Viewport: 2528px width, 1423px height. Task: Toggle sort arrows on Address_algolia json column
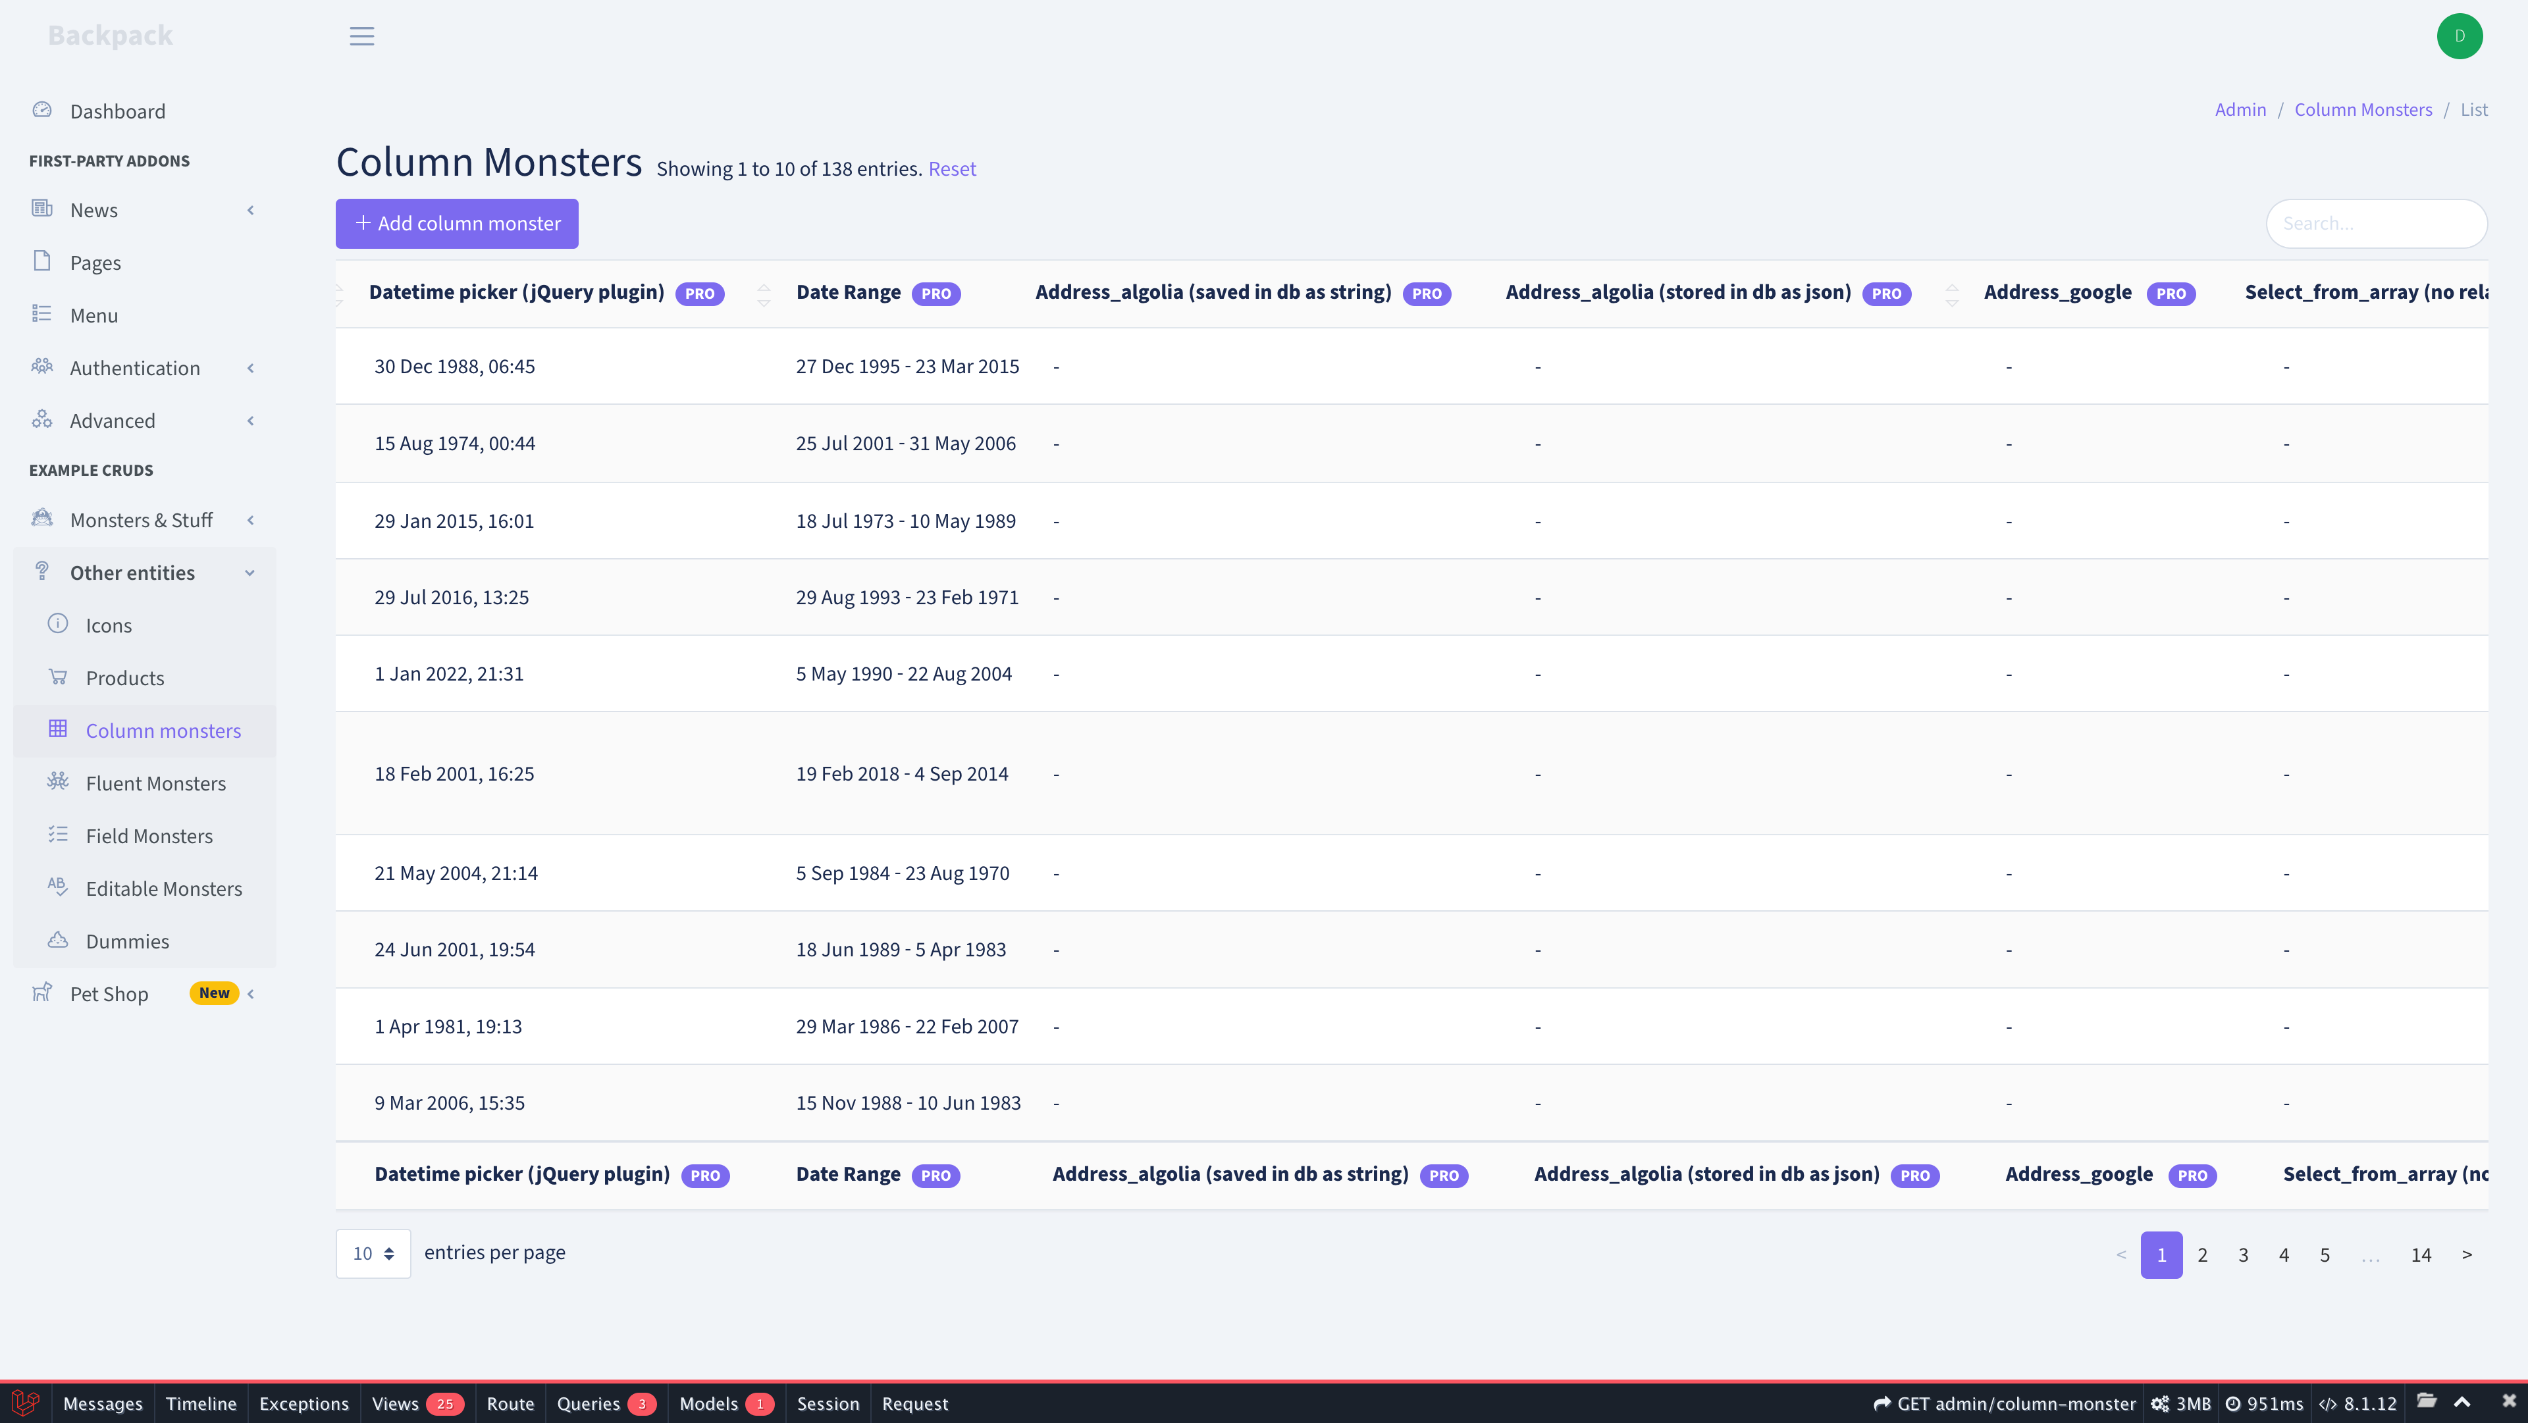1951,294
